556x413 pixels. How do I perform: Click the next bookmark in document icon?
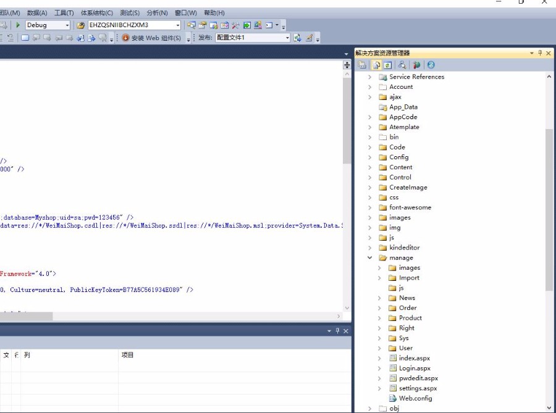tap(91, 38)
